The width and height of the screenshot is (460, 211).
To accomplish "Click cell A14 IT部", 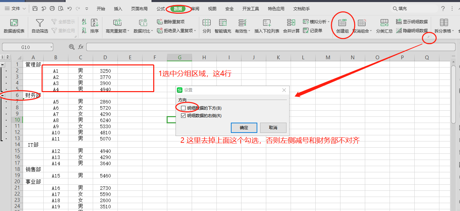I will click(33, 145).
